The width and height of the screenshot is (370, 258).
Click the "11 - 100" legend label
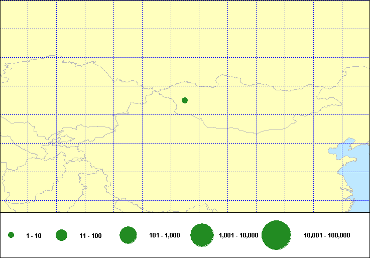(x=90, y=235)
